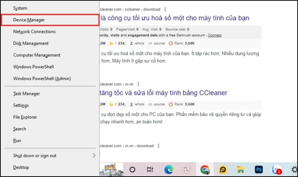The image size is (298, 177).
Task: Click the Pages/Visit value
Action: [x=137, y=29]
